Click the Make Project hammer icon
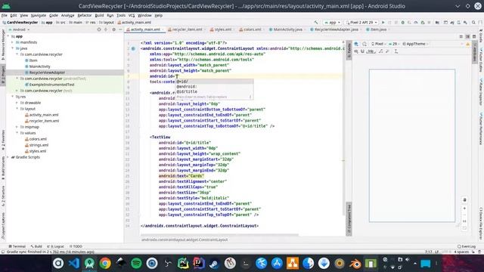This screenshot has height=272, width=484. (316, 23)
